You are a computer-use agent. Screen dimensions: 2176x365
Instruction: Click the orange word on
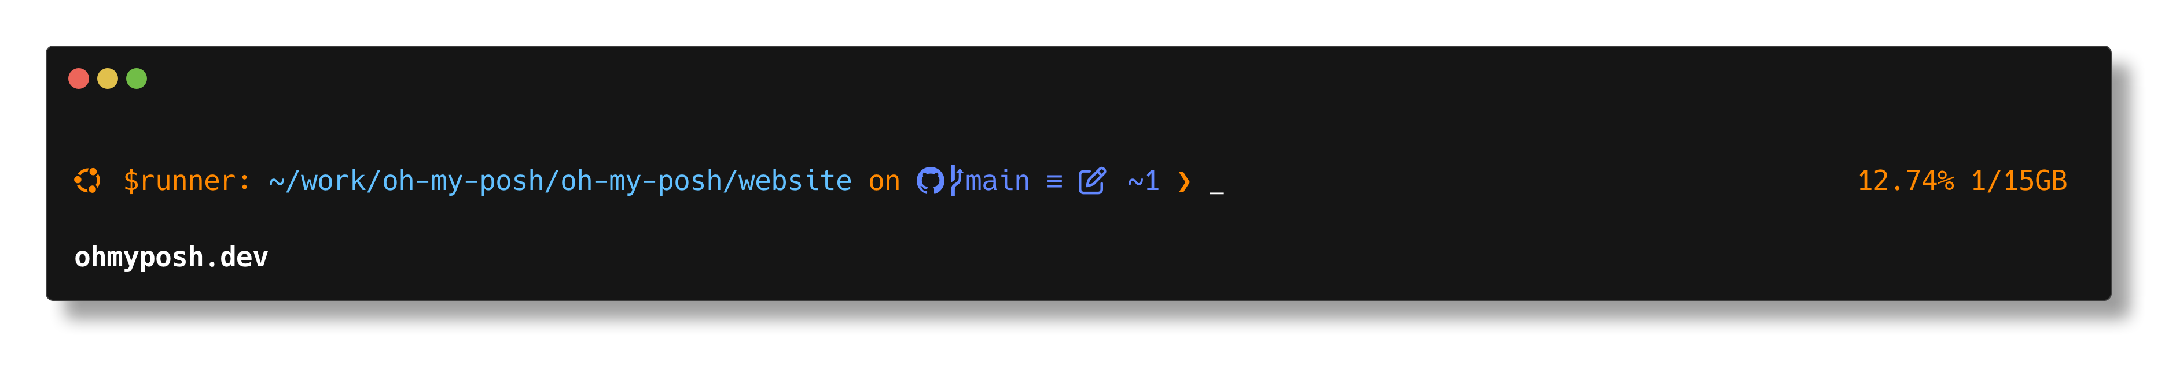coord(884,181)
